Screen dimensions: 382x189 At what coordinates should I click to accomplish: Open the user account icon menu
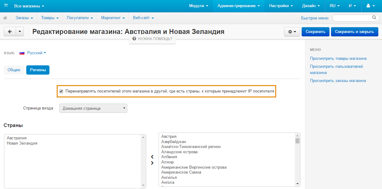[370, 6]
